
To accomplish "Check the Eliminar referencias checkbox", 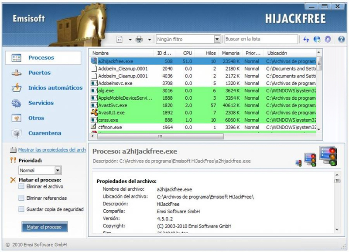I will (x=21, y=198).
